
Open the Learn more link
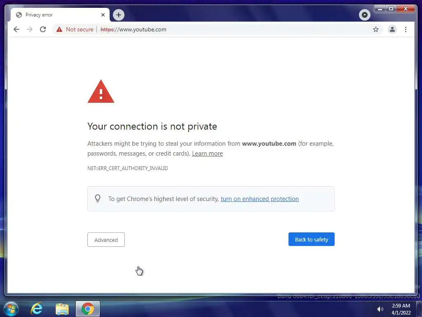pos(207,154)
